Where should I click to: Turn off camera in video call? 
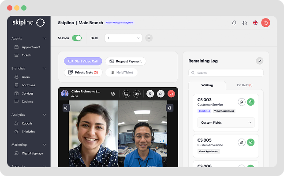pyautogui.click(x=161, y=94)
